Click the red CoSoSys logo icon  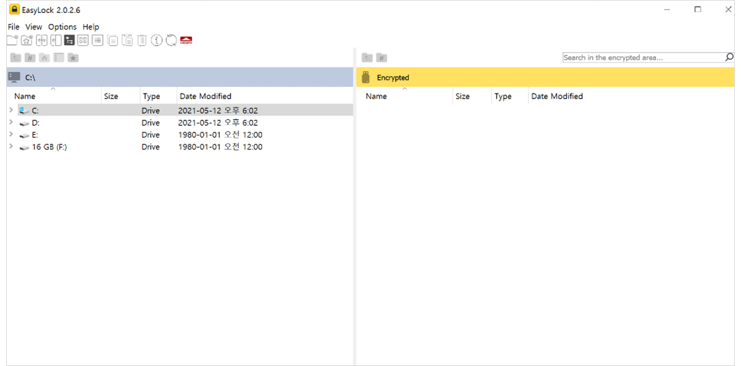[186, 40]
